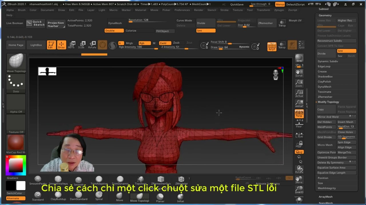
Task: Click the LightBox button
Action: [36, 45]
